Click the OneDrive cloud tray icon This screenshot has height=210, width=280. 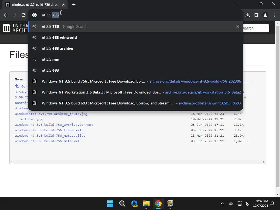[x=231, y=203]
